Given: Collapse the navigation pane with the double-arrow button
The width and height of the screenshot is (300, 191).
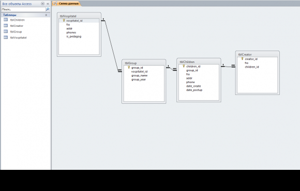Looking at the screenshot, I should click(x=48, y=4).
